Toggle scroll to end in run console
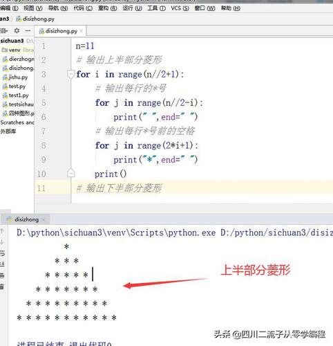333x346 pixels. click(2, 264)
